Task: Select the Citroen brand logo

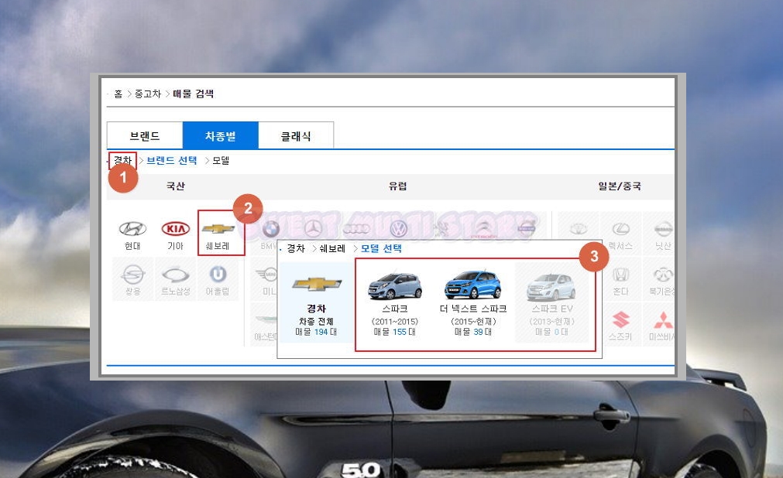Action: 483,229
